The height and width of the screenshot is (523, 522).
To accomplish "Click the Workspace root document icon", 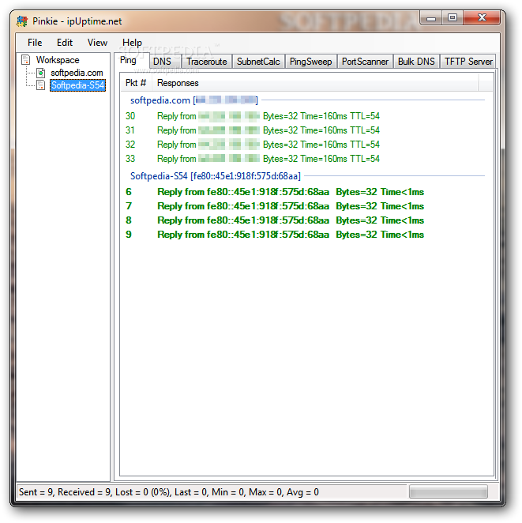I will coord(26,60).
